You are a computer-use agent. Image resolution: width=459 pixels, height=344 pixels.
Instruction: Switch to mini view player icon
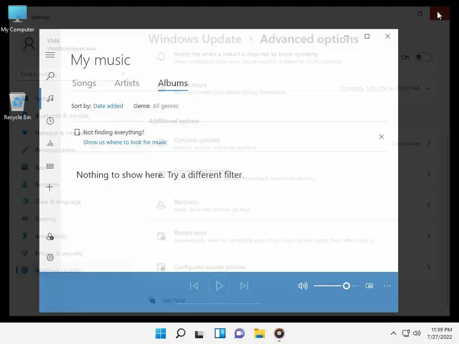tap(369, 286)
